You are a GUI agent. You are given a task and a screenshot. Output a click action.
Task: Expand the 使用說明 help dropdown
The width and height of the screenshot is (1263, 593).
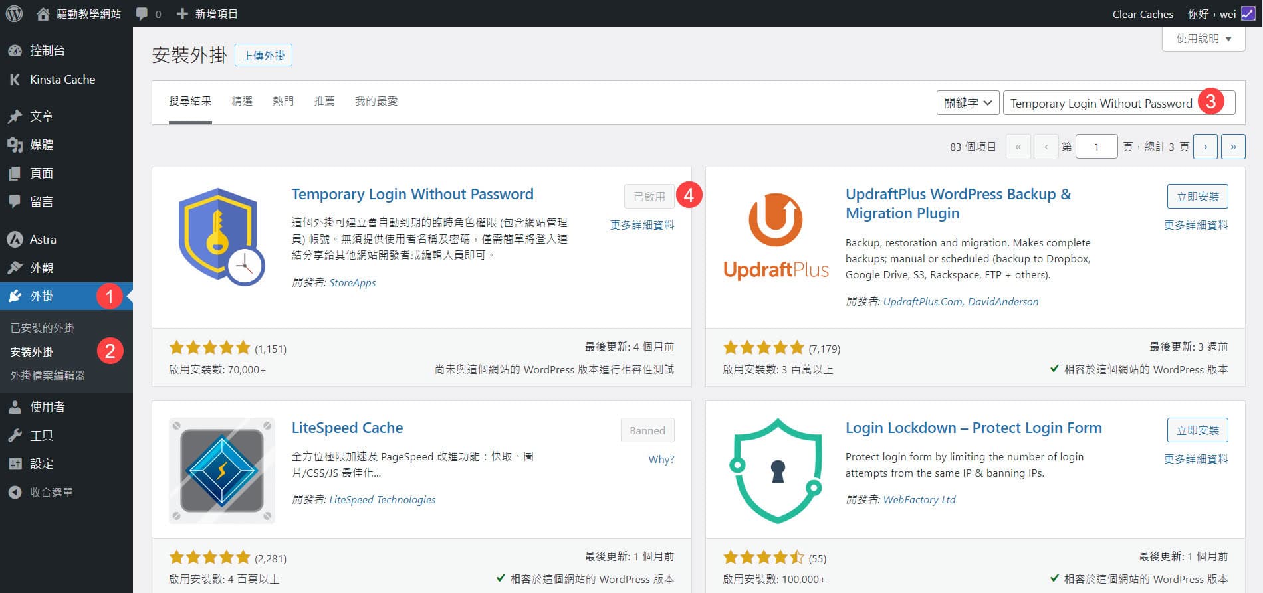(x=1203, y=39)
